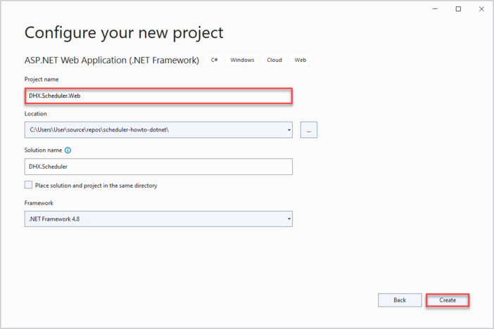Click the ASP.NET Web Application template title
Viewport: 494px width, 329px height.
(x=112, y=60)
